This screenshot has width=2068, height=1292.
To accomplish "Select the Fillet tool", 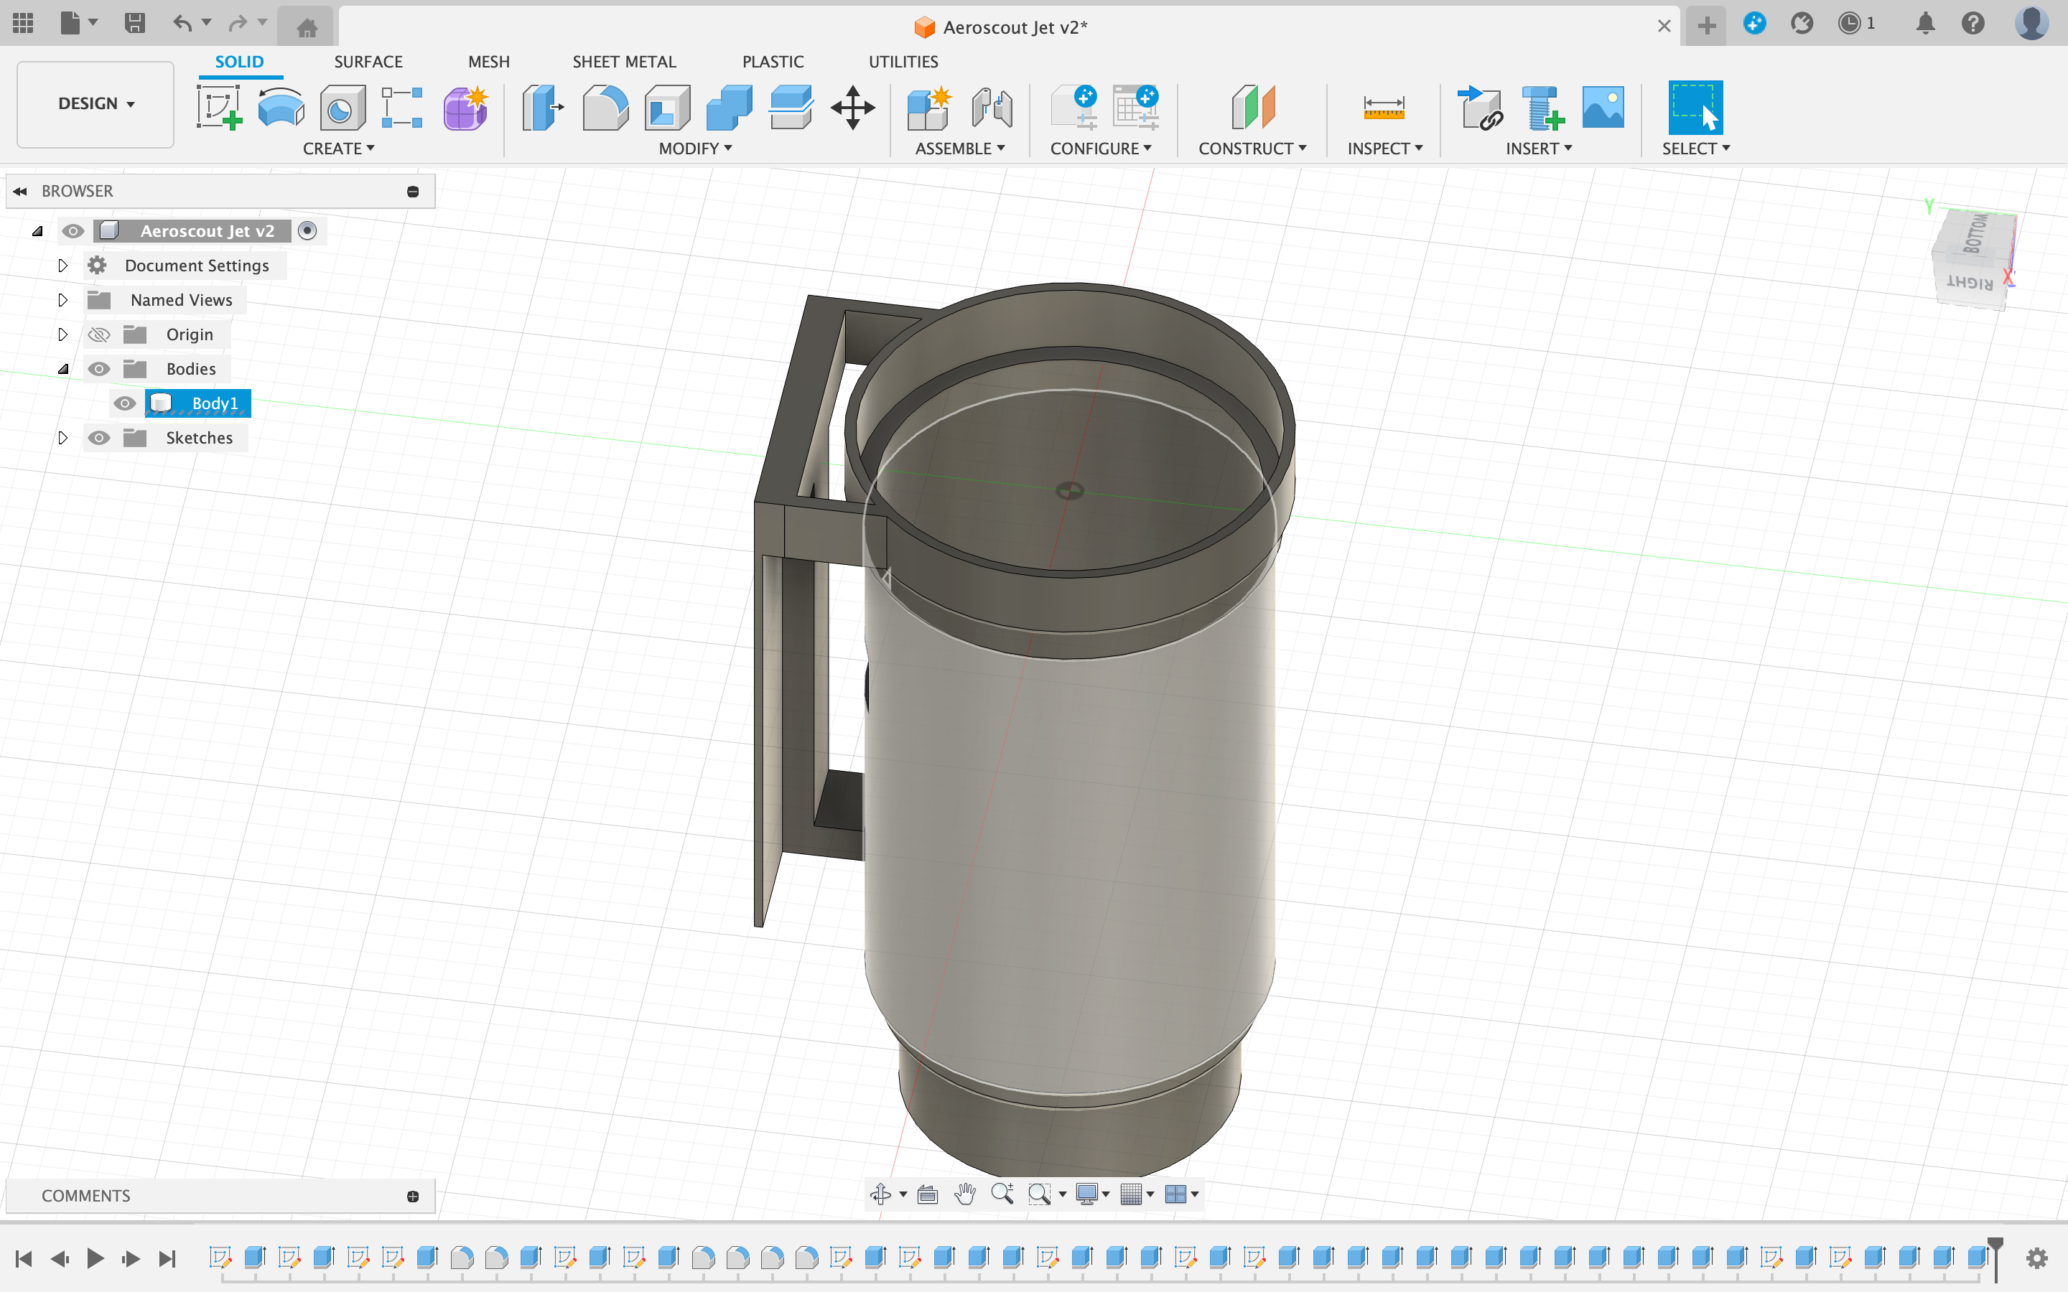I will tap(605, 108).
